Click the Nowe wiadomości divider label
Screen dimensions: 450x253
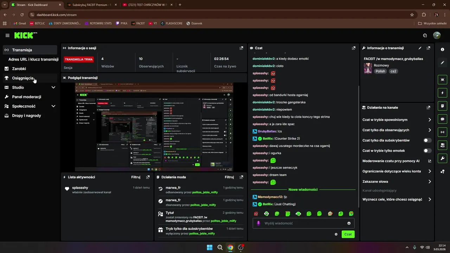point(303,189)
